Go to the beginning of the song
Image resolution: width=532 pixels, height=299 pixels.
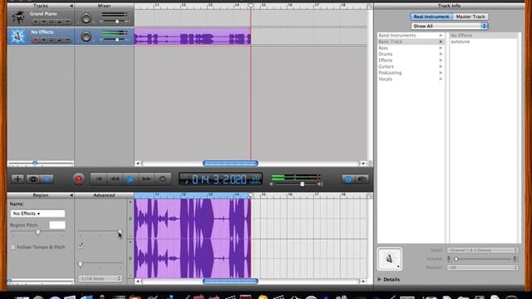99,179
